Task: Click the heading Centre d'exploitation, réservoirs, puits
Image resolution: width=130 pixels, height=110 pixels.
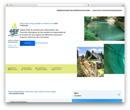Action: coord(32,93)
